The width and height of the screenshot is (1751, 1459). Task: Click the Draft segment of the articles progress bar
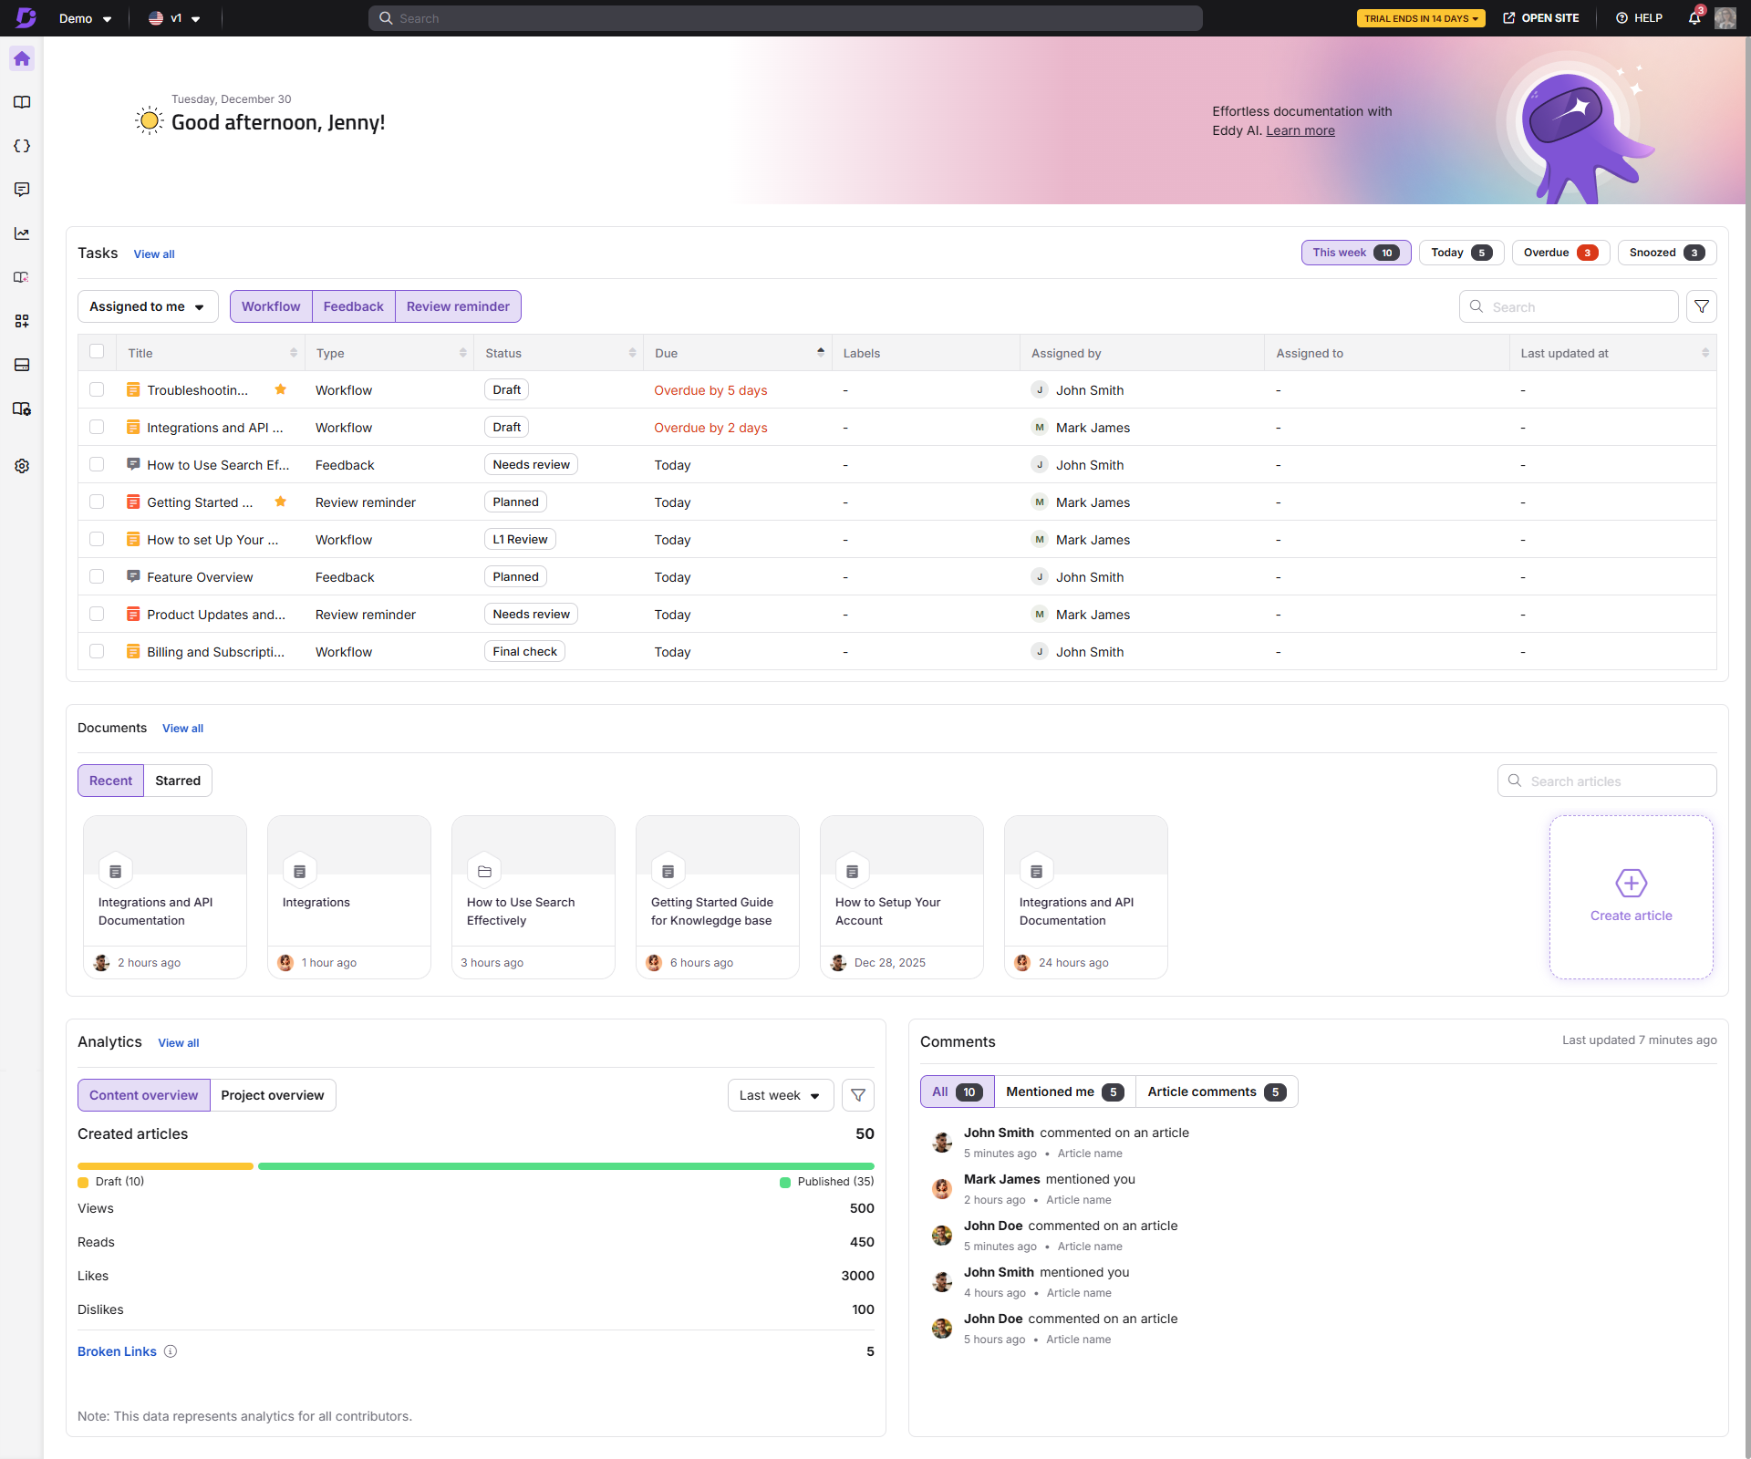(164, 1166)
